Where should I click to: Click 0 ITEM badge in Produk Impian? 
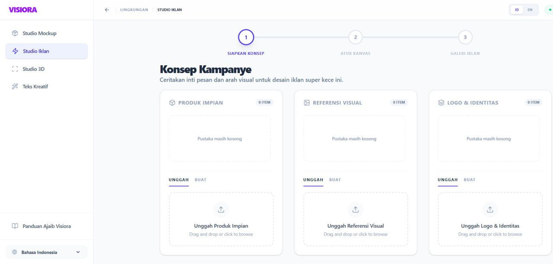click(264, 102)
